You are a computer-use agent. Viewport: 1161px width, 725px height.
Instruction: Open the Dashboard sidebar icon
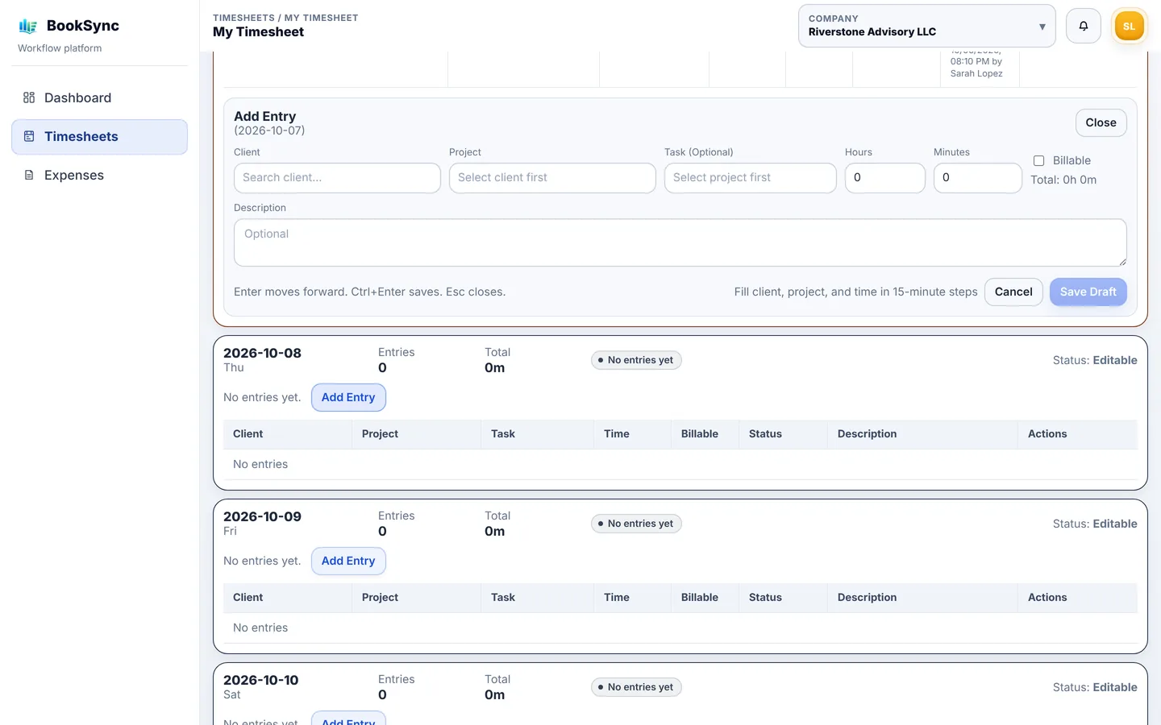(x=29, y=97)
